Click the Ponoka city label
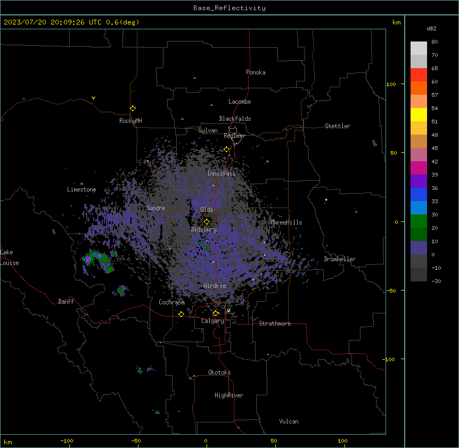The height and width of the screenshot is (448, 459). pos(256,72)
